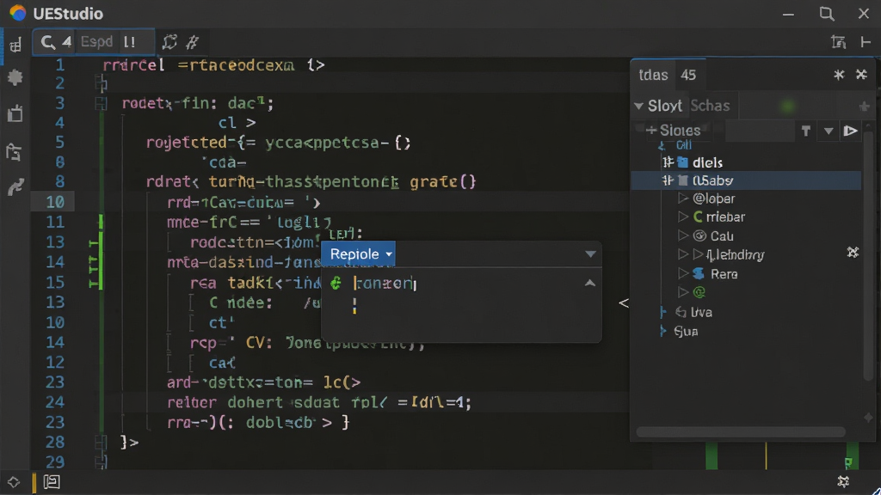Click the asterisk pin icon in tdas panel
The height and width of the screenshot is (495, 881).
point(839,75)
